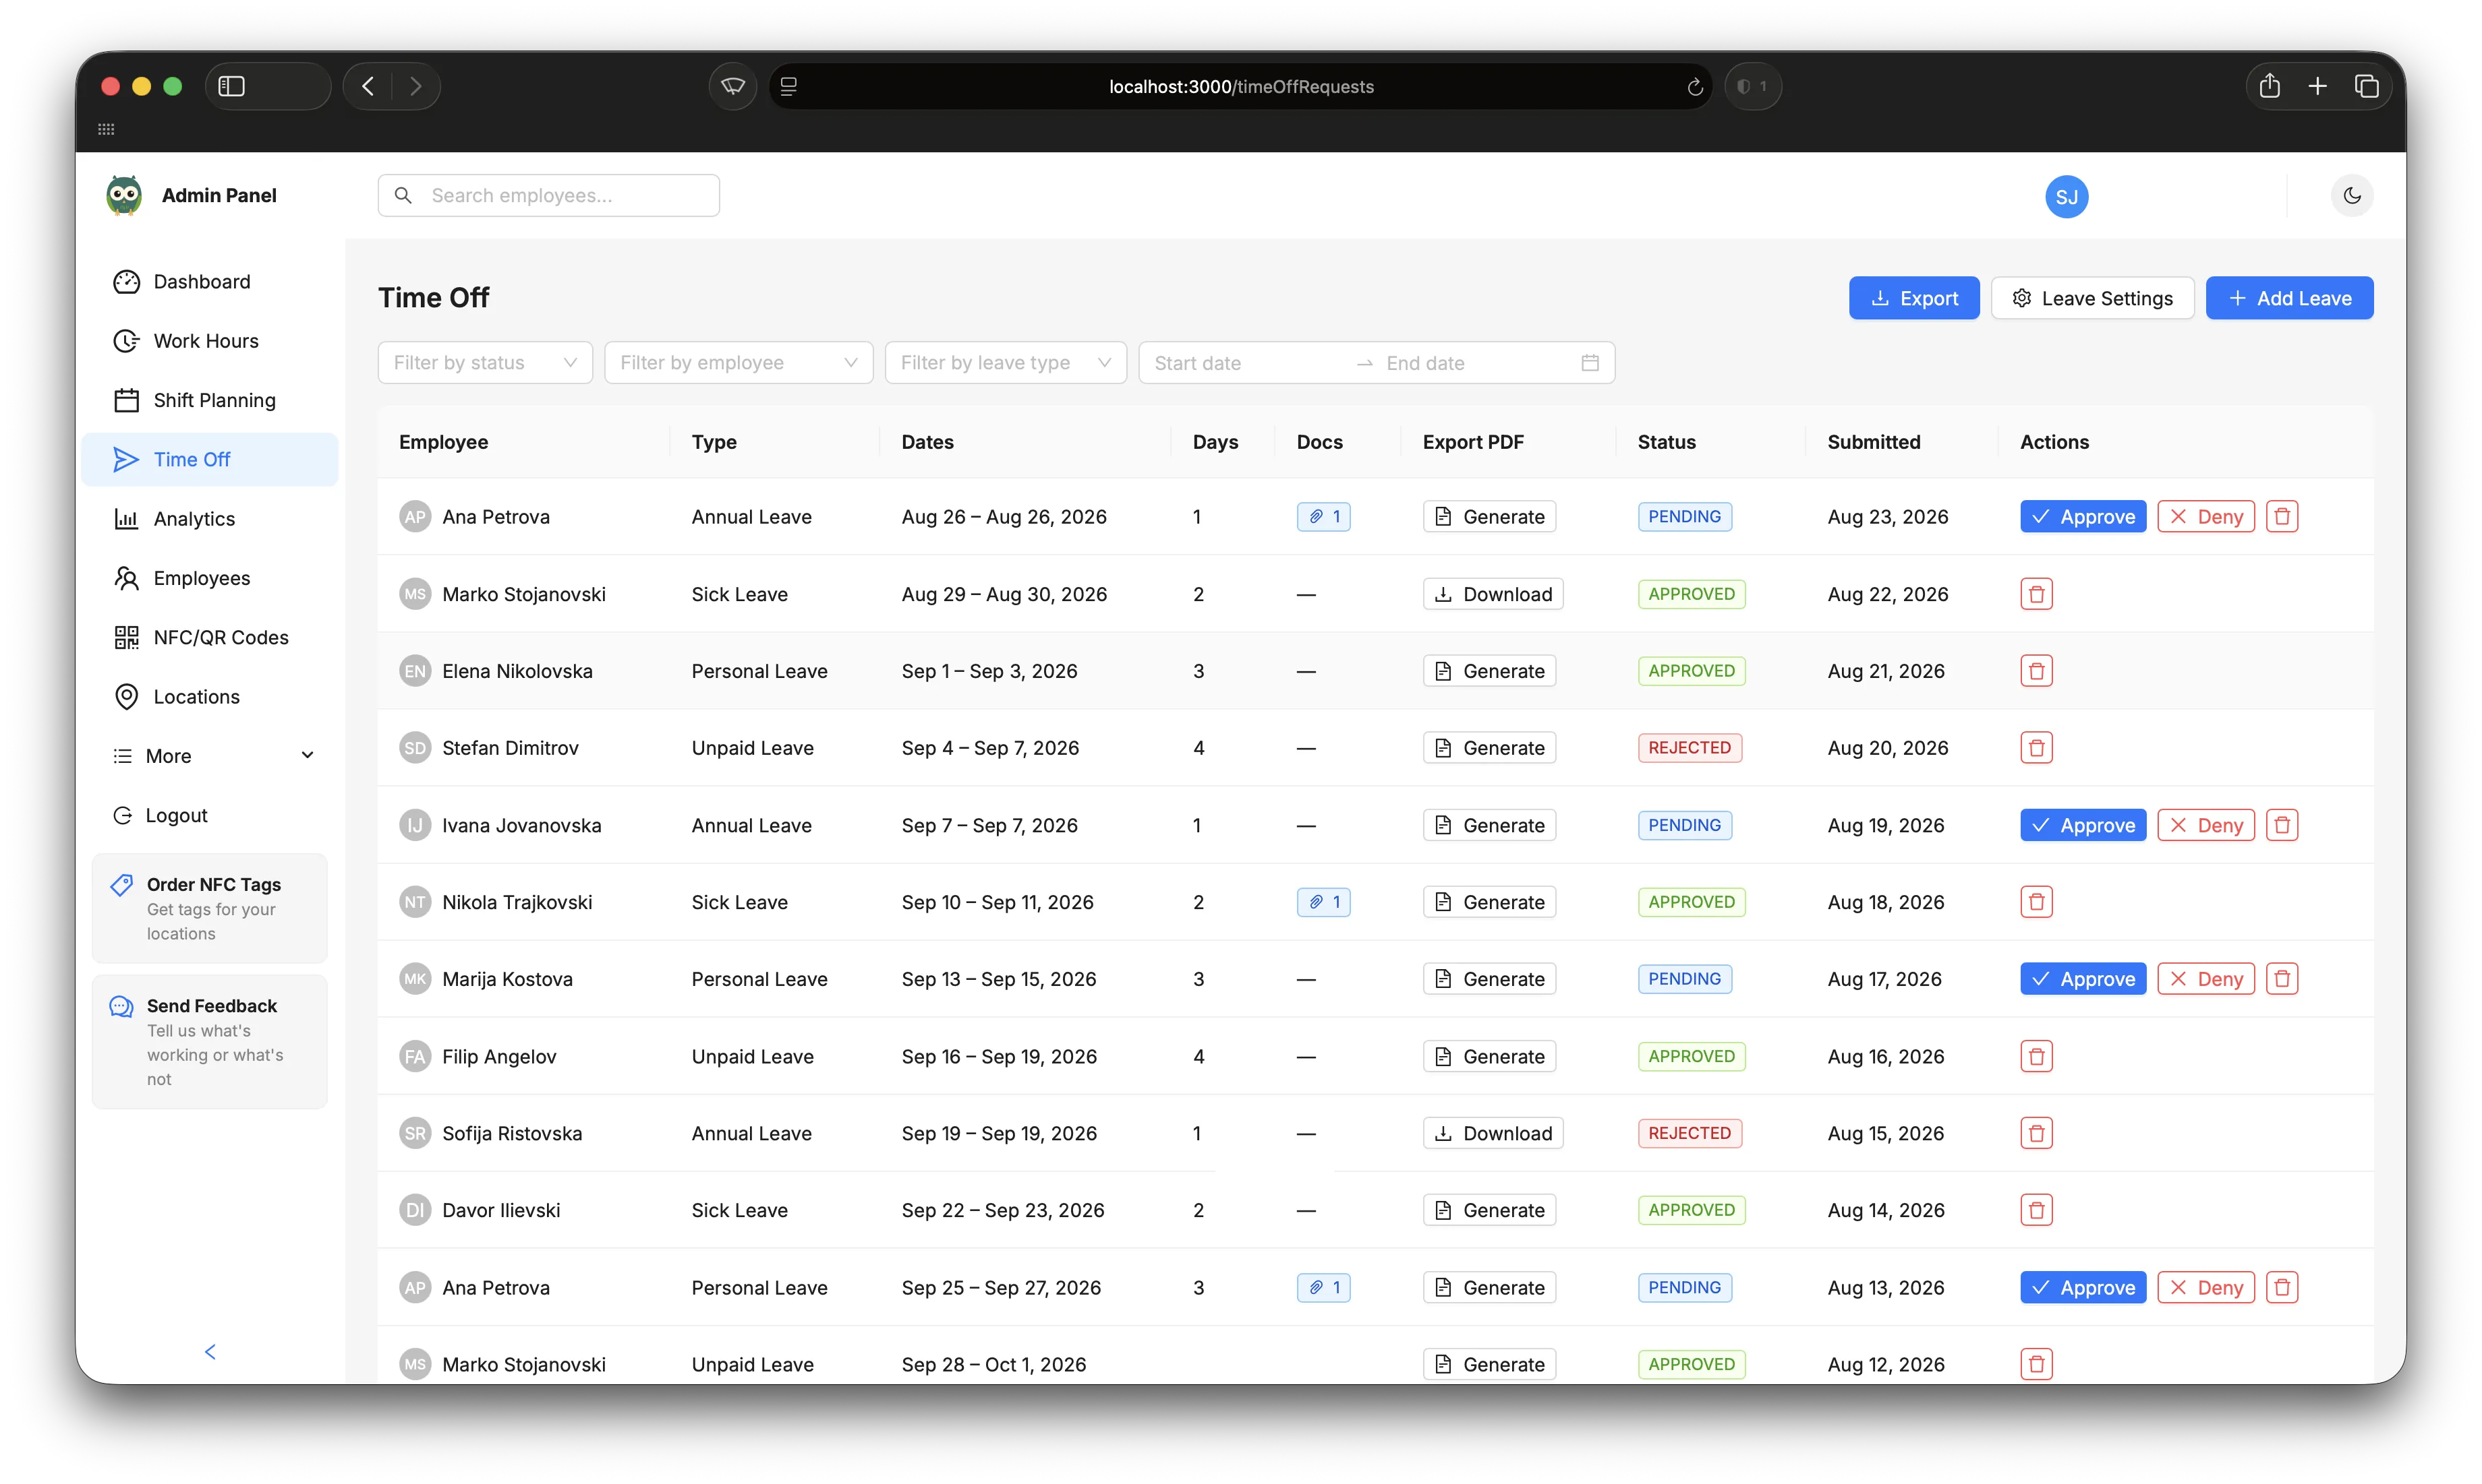Click Add Leave button

pyautogui.click(x=2289, y=298)
